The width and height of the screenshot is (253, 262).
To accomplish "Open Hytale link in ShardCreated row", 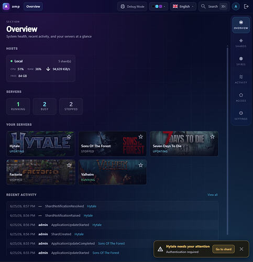I will (x=79, y=234).
